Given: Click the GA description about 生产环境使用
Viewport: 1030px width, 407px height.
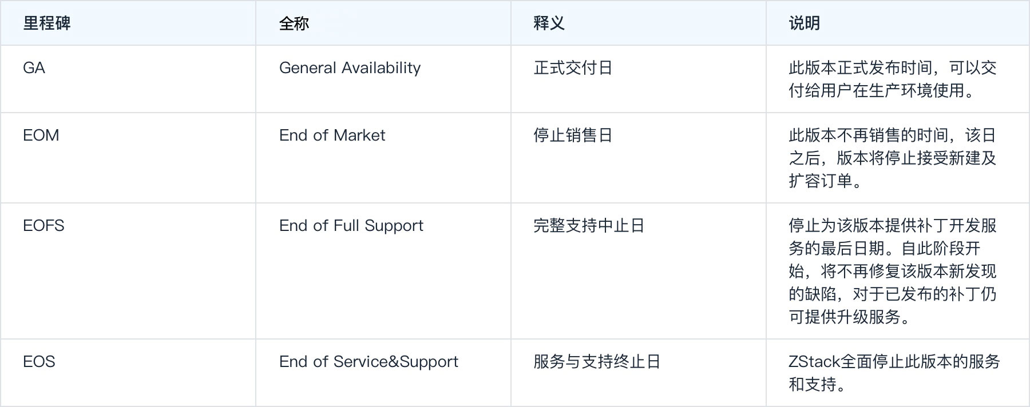Looking at the screenshot, I should coord(893,79).
